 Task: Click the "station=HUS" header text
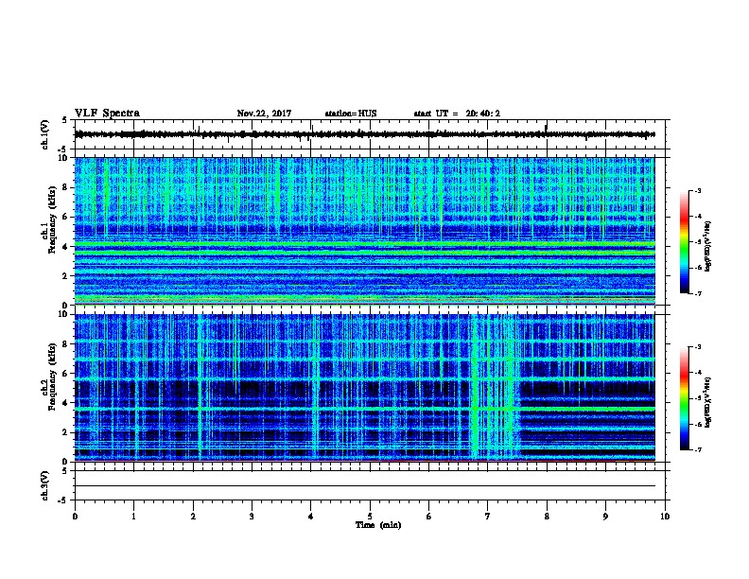(x=351, y=114)
